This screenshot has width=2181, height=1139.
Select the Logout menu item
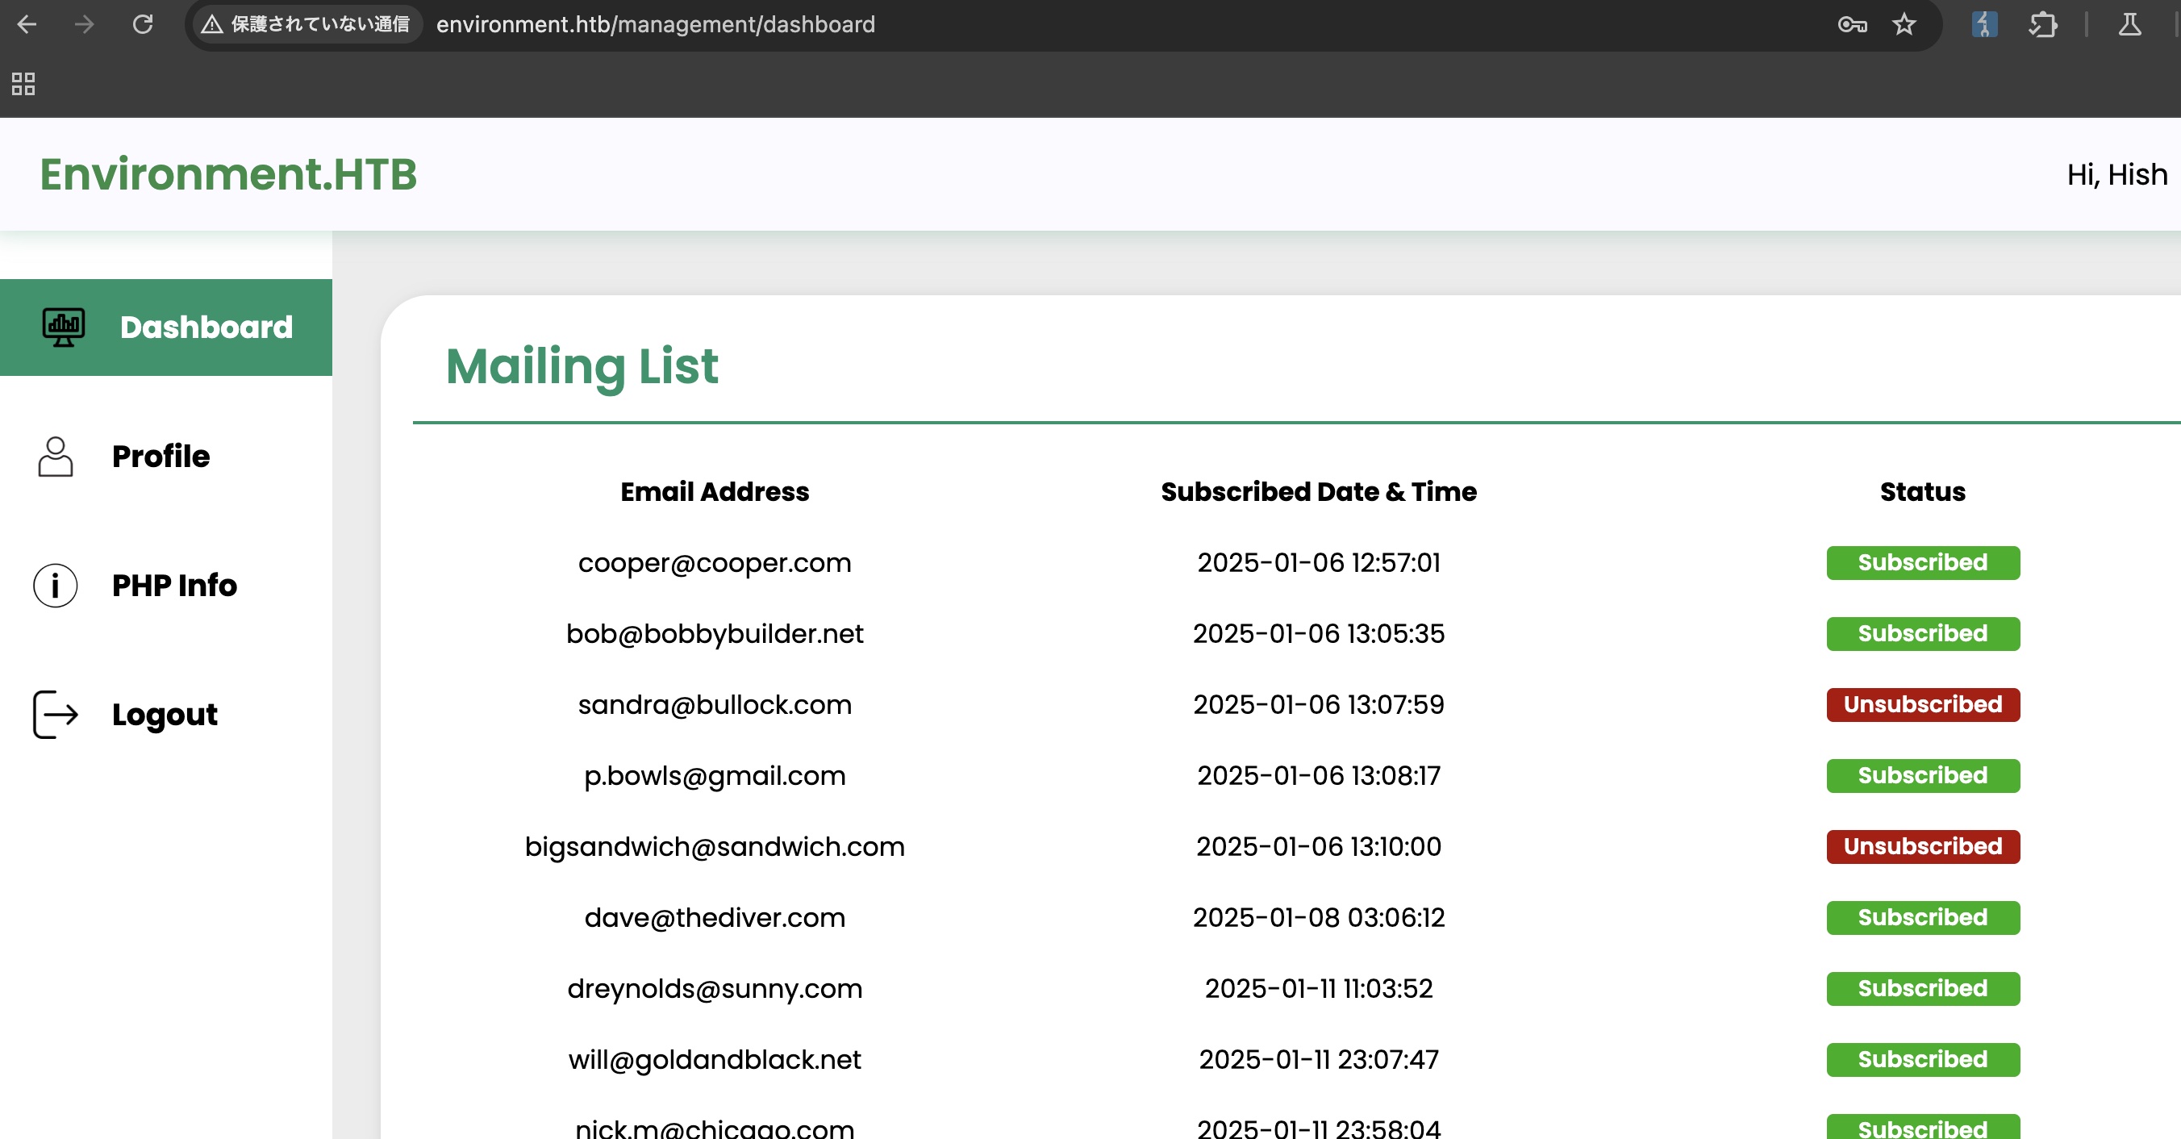pos(165,715)
